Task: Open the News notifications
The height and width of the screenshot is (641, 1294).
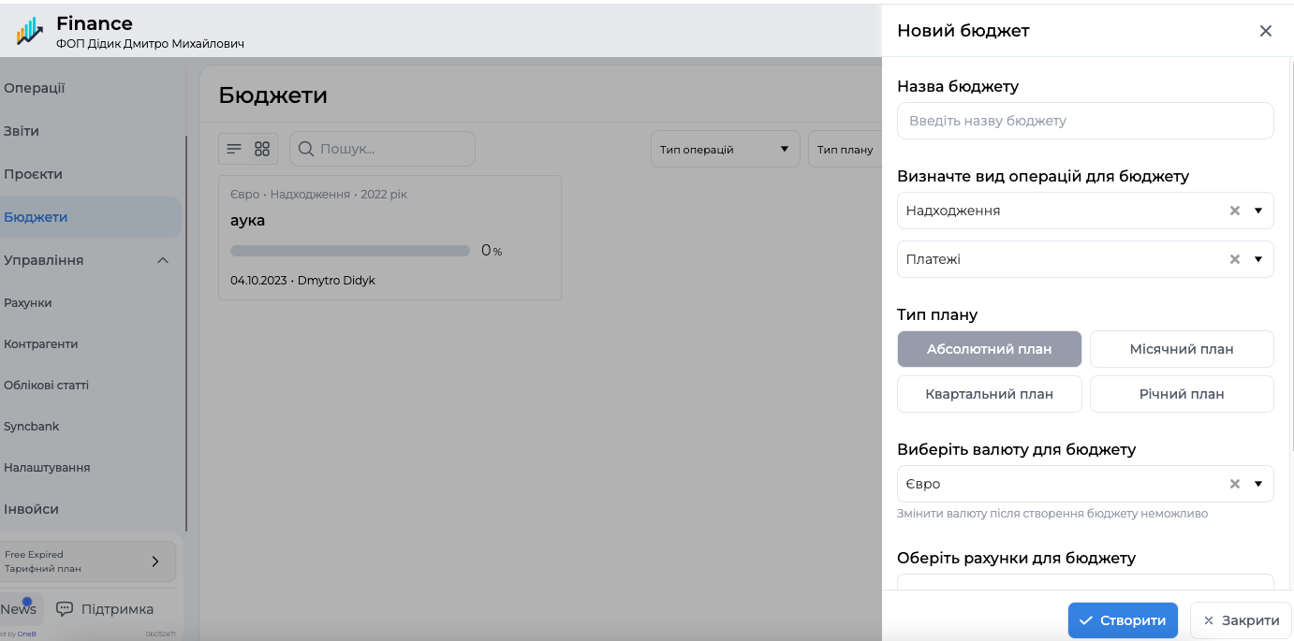Action: point(21,608)
